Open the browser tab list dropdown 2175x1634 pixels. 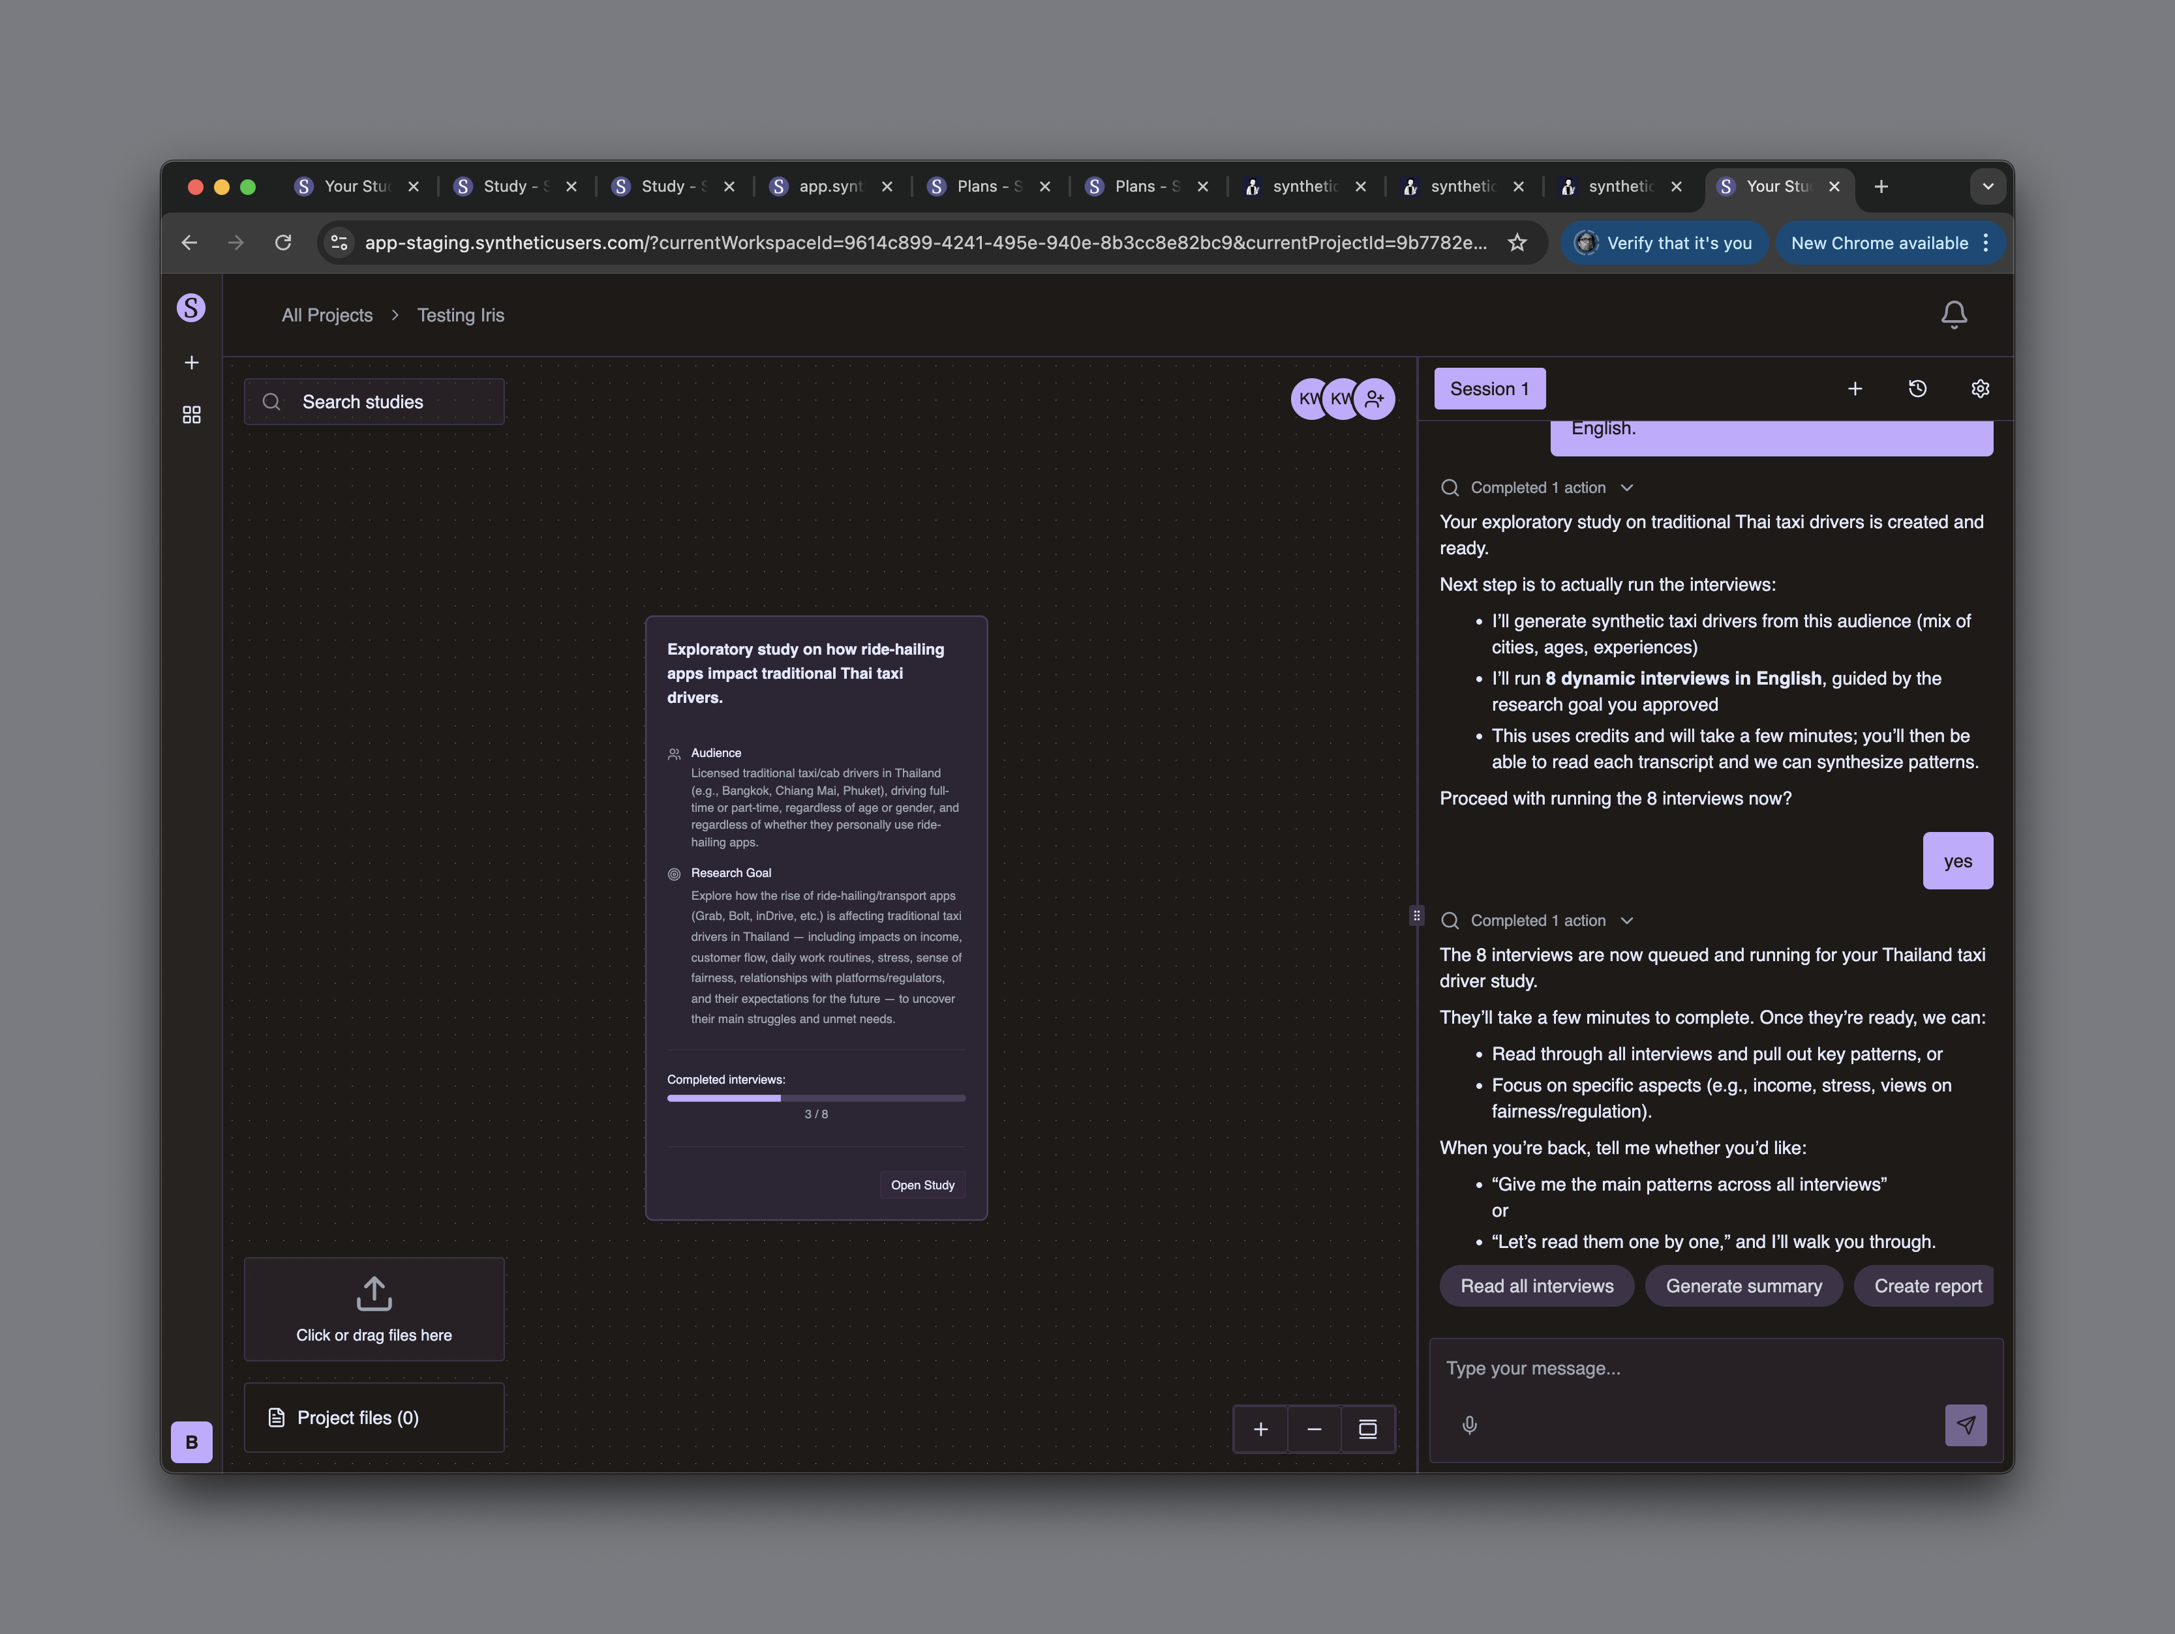pos(1987,186)
